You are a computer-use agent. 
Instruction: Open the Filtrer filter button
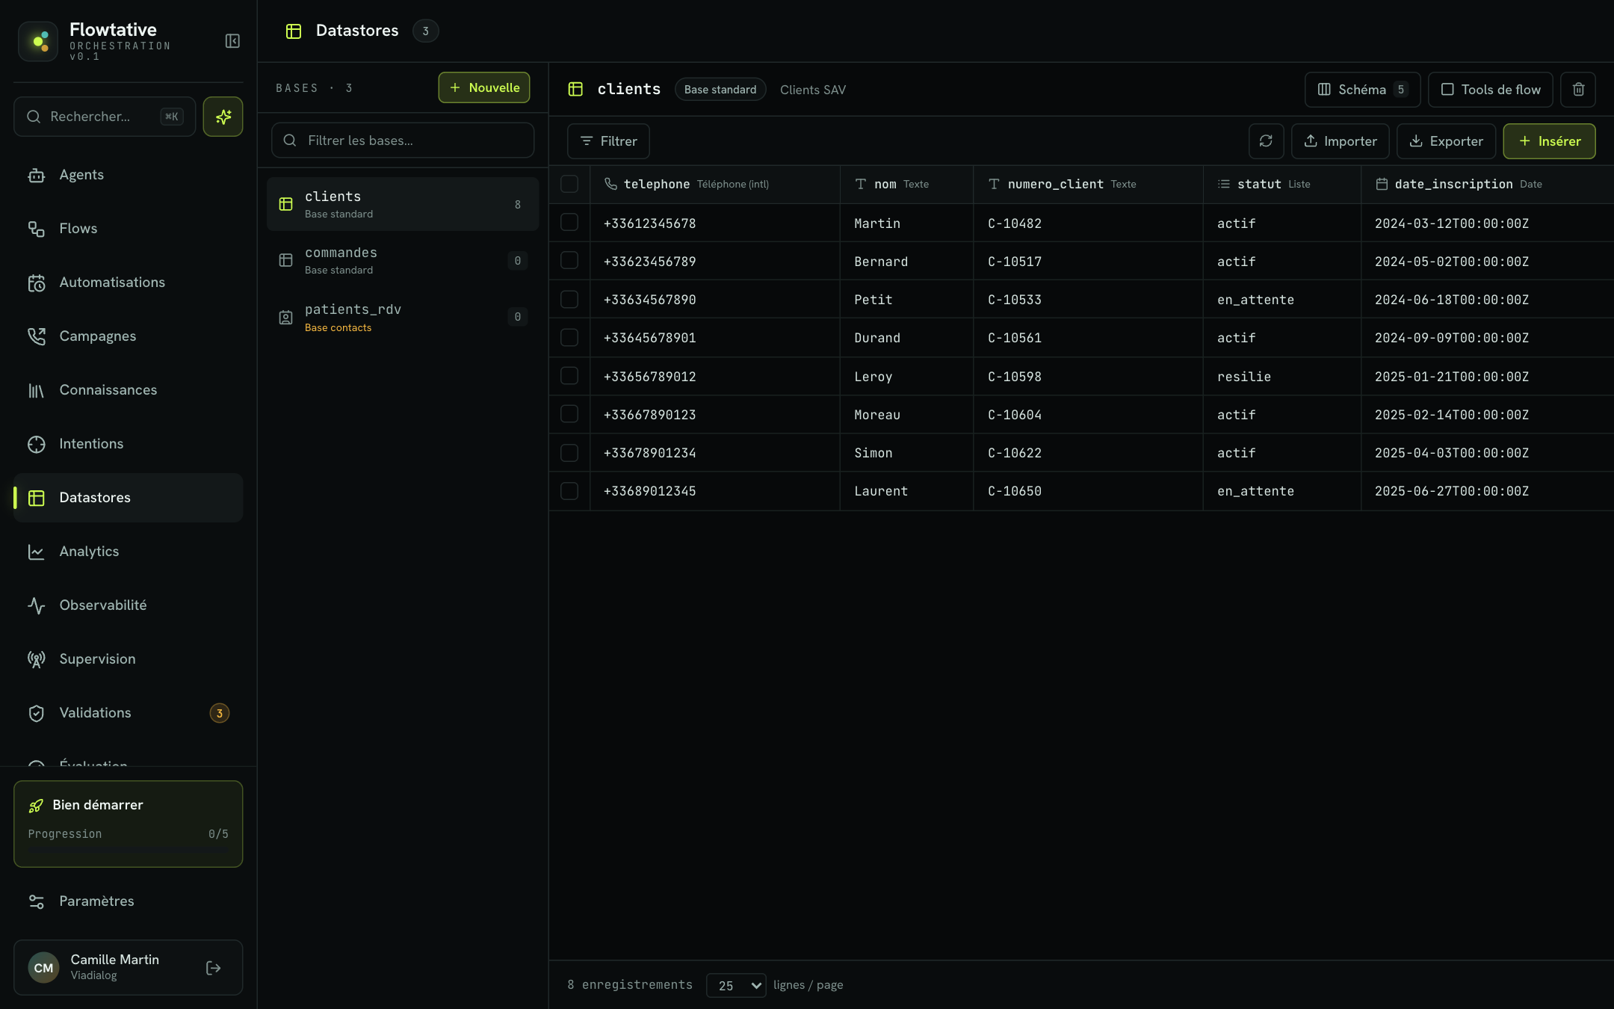coord(608,141)
